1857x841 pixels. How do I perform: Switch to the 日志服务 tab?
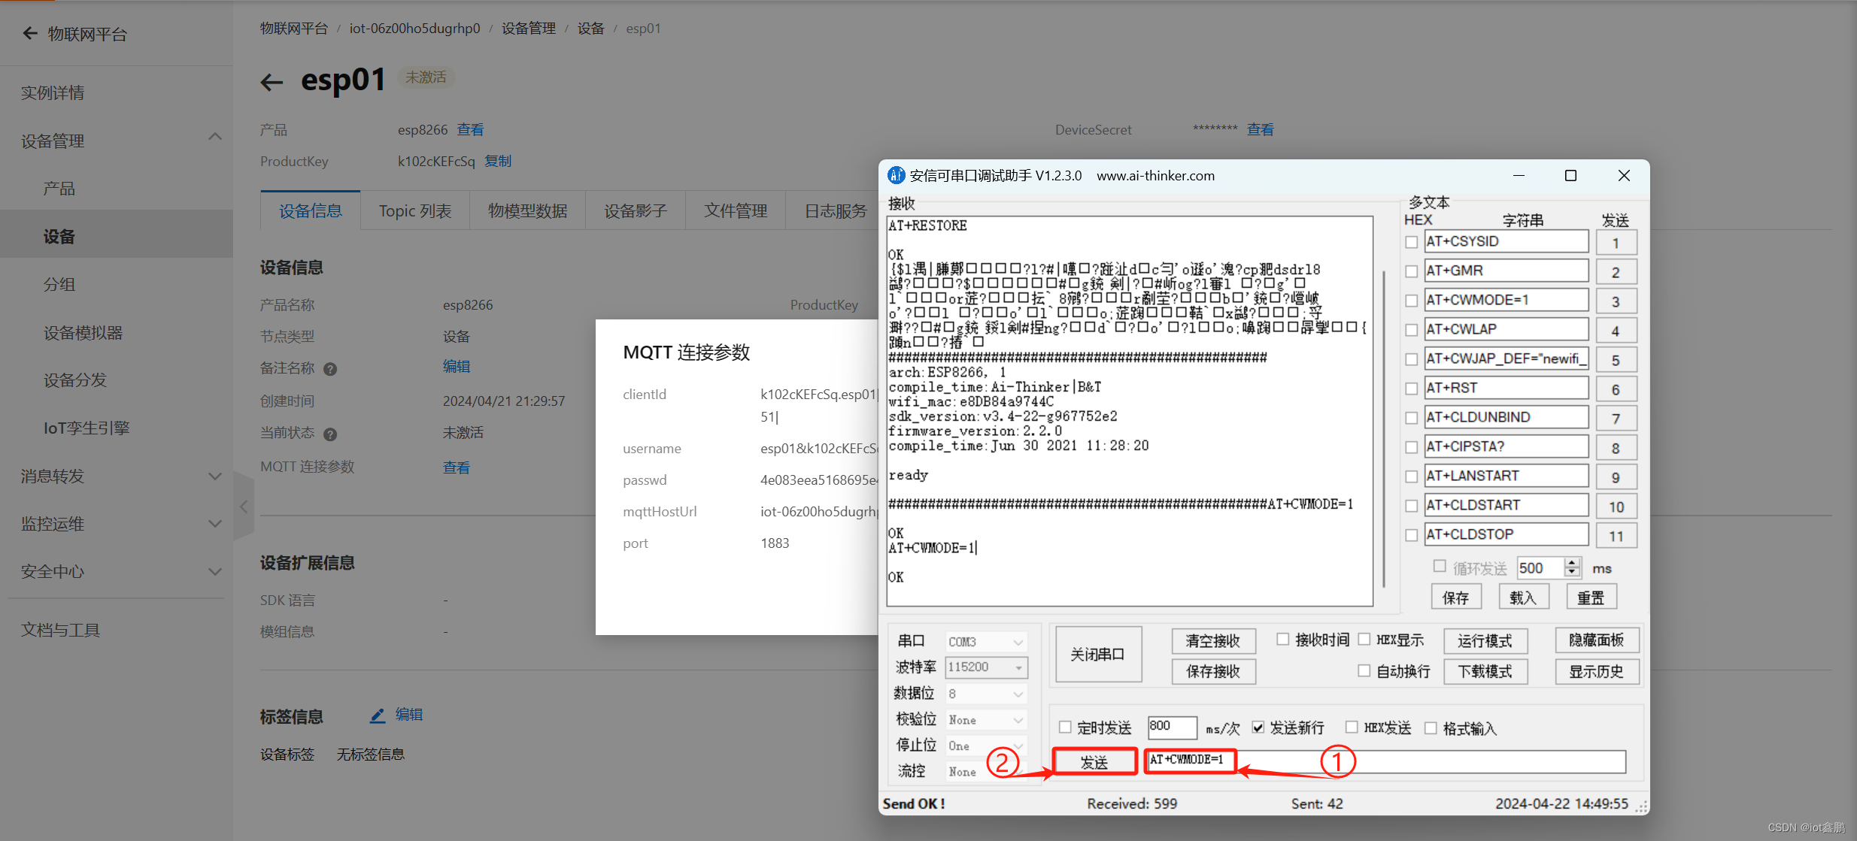pyautogui.click(x=835, y=211)
